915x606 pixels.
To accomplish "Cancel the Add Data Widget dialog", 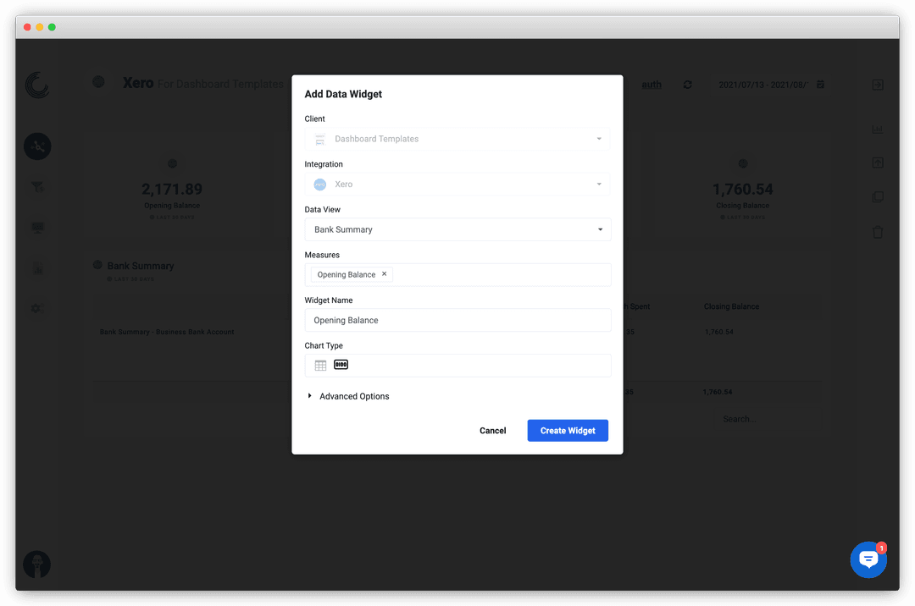I will point(492,431).
